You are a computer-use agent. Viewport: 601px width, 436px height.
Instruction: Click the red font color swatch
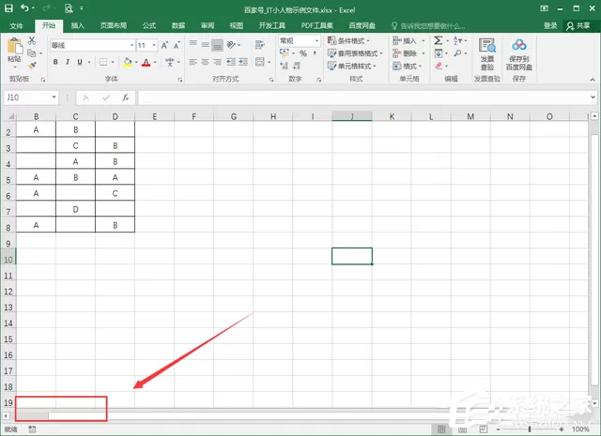pyautogui.click(x=146, y=62)
